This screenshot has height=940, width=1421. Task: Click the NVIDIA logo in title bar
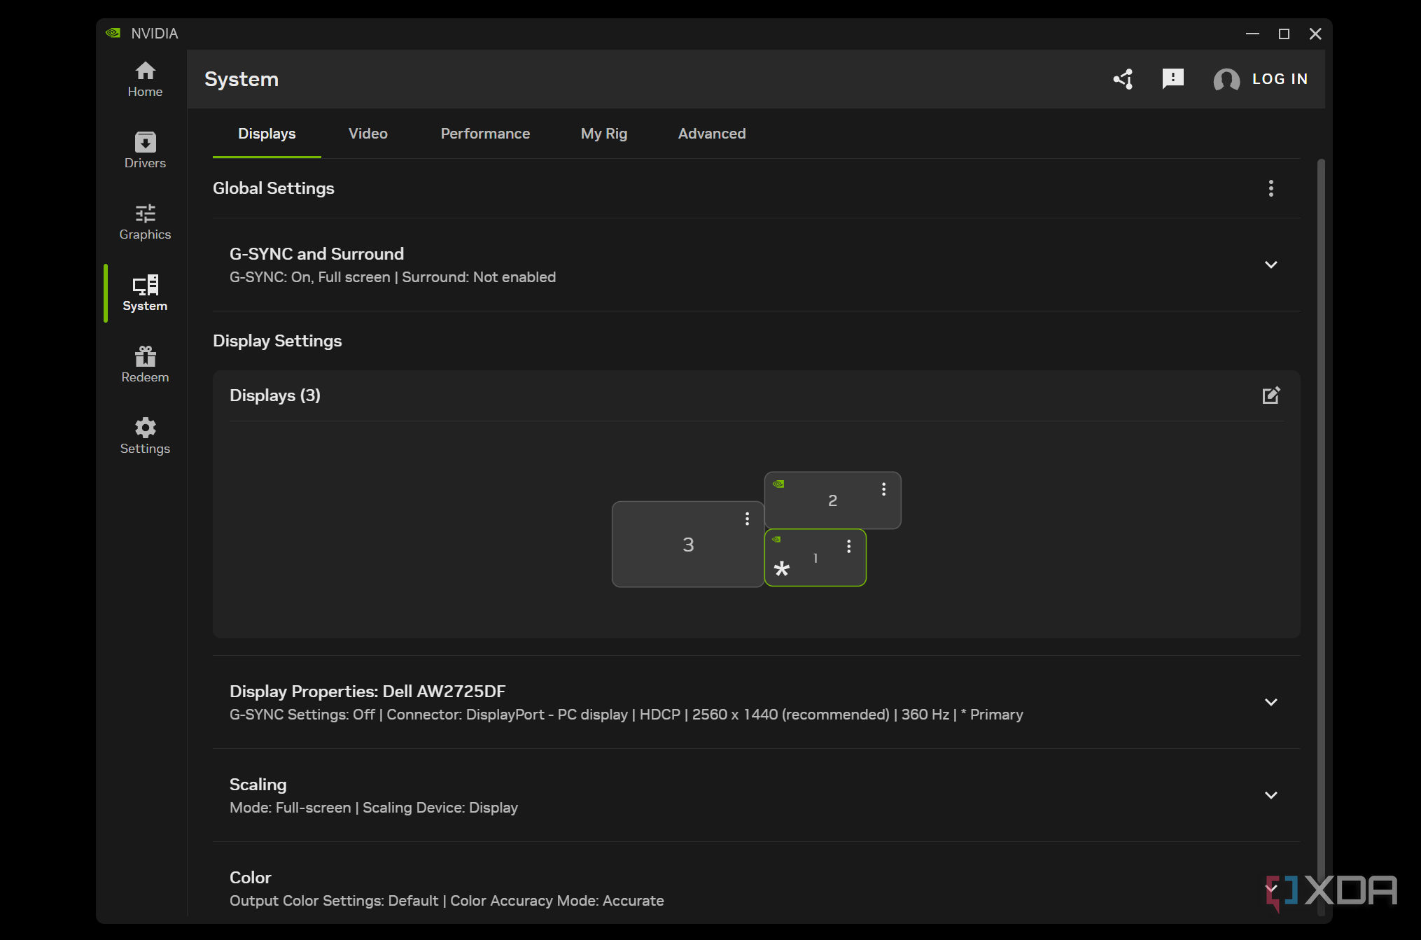(113, 33)
